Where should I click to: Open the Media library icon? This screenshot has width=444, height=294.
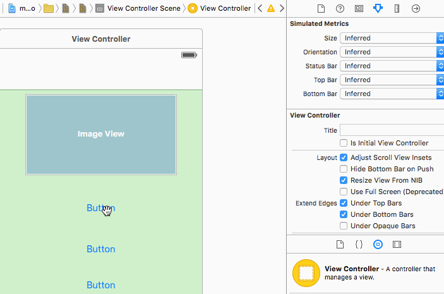[x=397, y=244]
